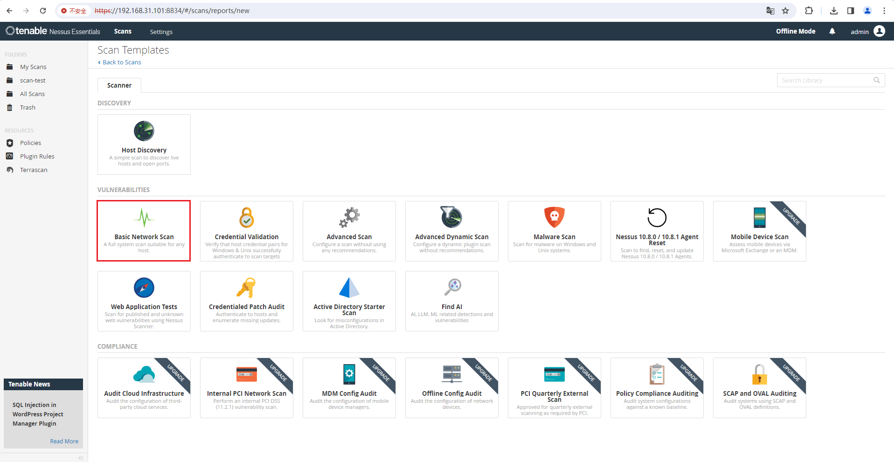The width and height of the screenshot is (894, 462).
Task: Click the browser translate icon
Action: (770, 11)
